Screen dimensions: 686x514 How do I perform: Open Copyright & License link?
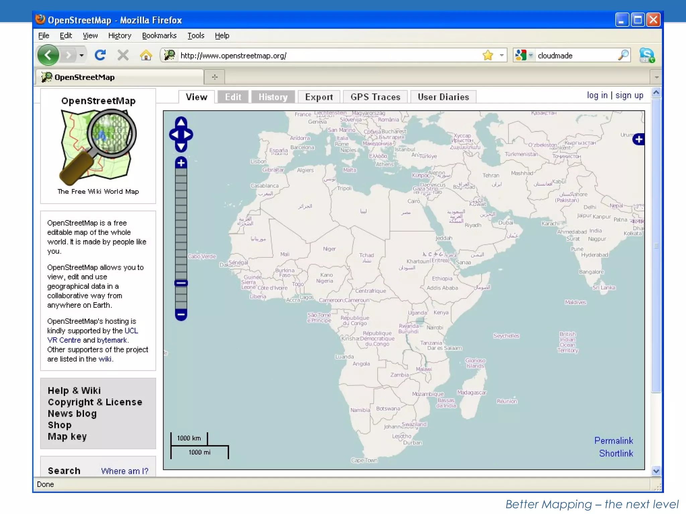95,402
